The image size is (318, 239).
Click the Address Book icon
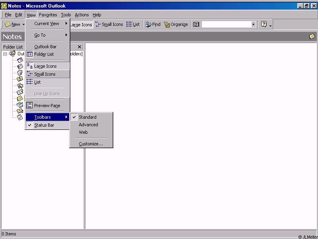(196, 24)
